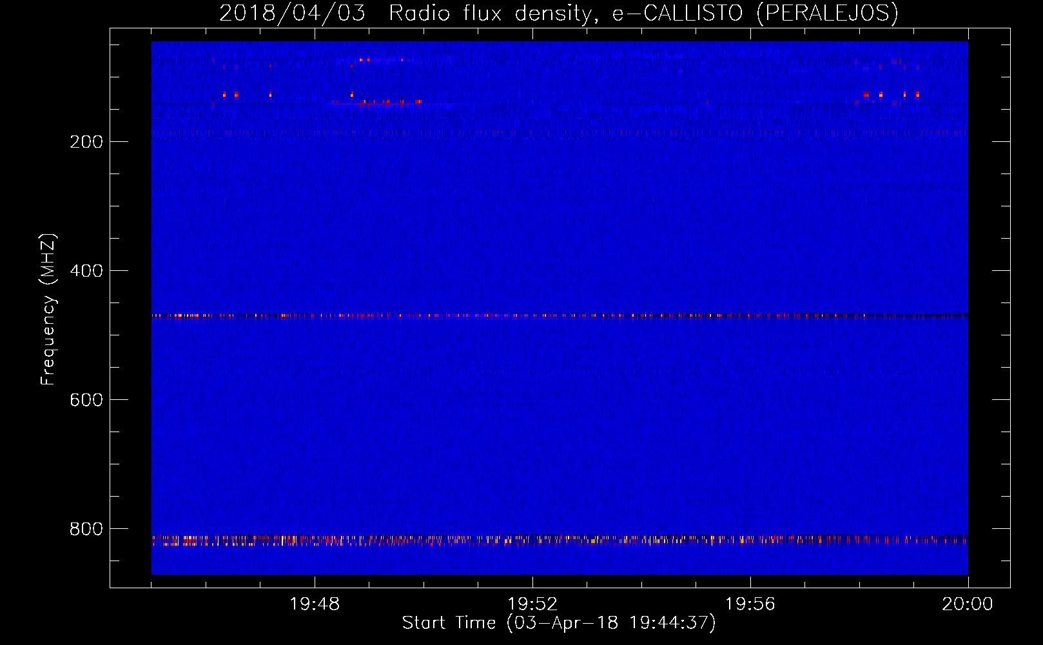This screenshot has width=1043, height=645.
Task: Click the Start Time axis caption
Action: coord(559,623)
